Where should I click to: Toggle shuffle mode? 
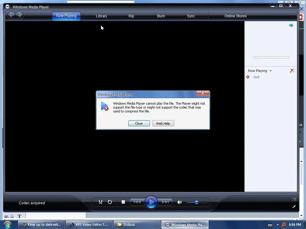100,202
